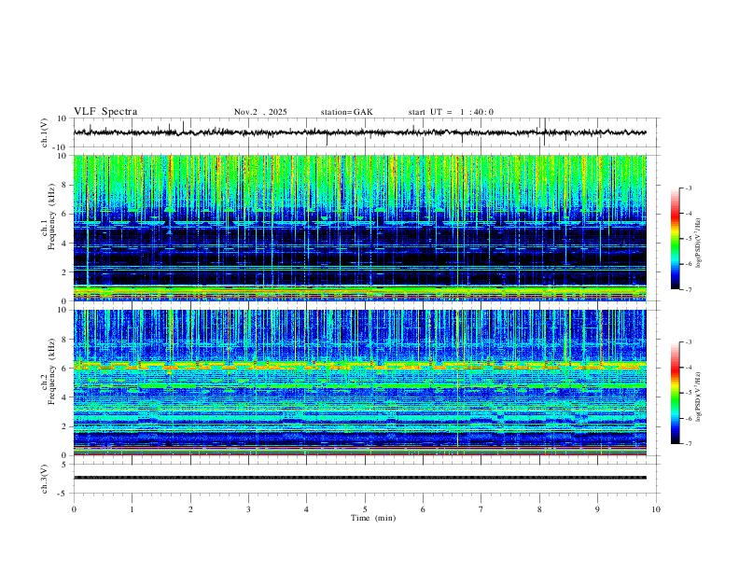Click the "-7" tick on ch.2 color bar
The image size is (739, 571).
[x=688, y=444]
